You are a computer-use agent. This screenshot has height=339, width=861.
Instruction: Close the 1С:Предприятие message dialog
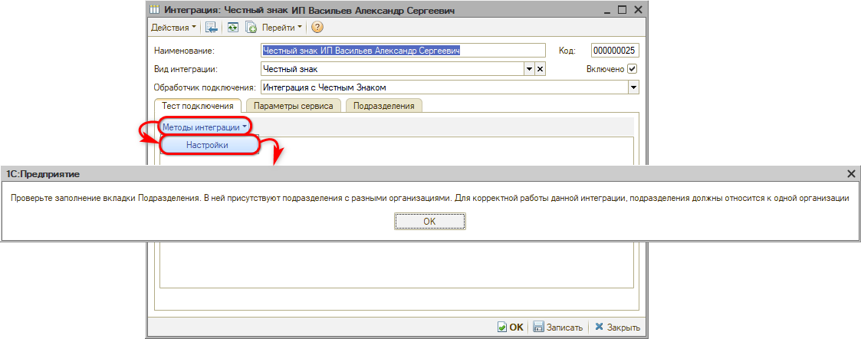[851, 174]
